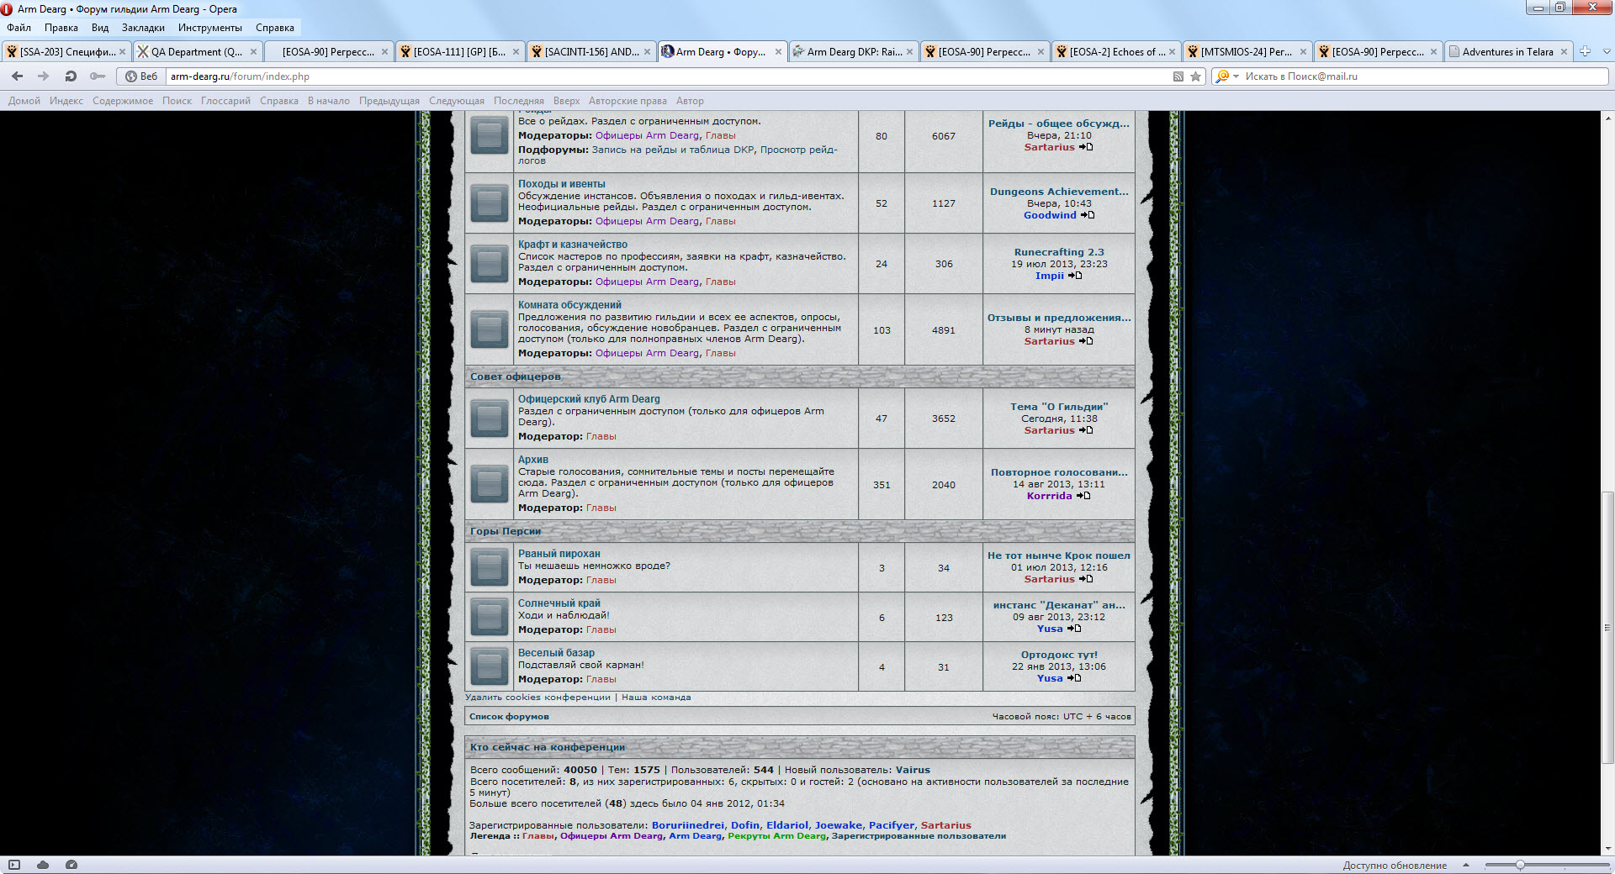
Task: Open the closed tabs list arrow
Action: click(x=1606, y=51)
